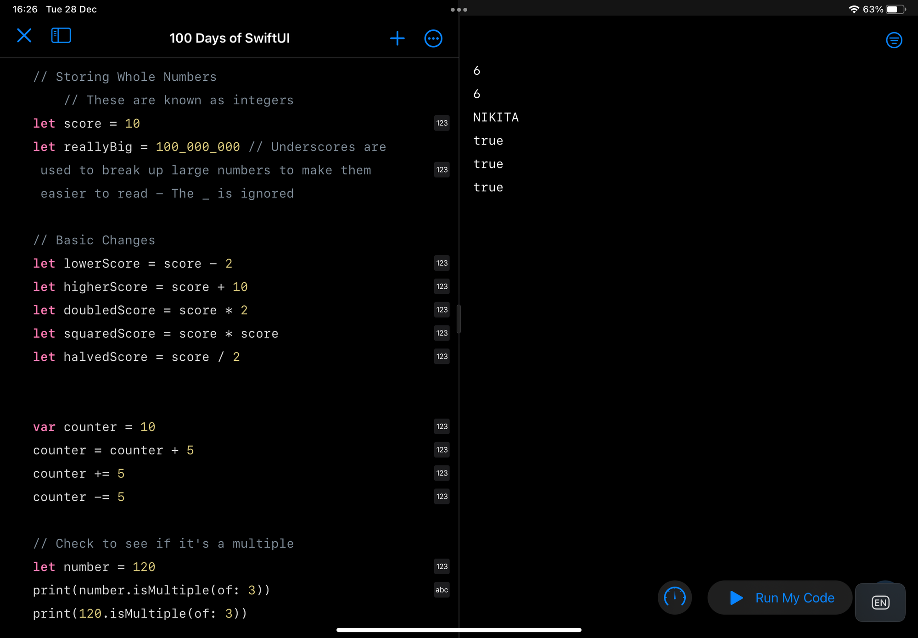
Task: Click the 'var counter = 10' line
Action: click(94, 427)
